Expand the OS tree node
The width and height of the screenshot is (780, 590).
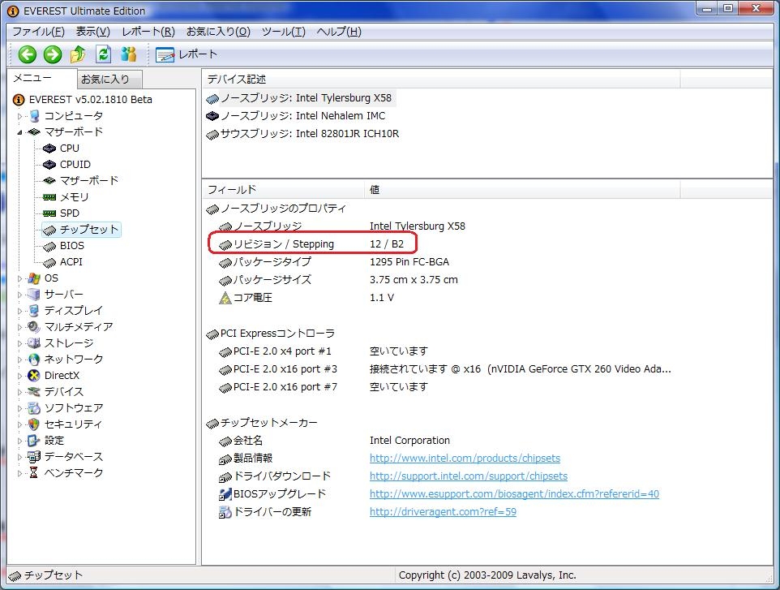tap(20, 278)
